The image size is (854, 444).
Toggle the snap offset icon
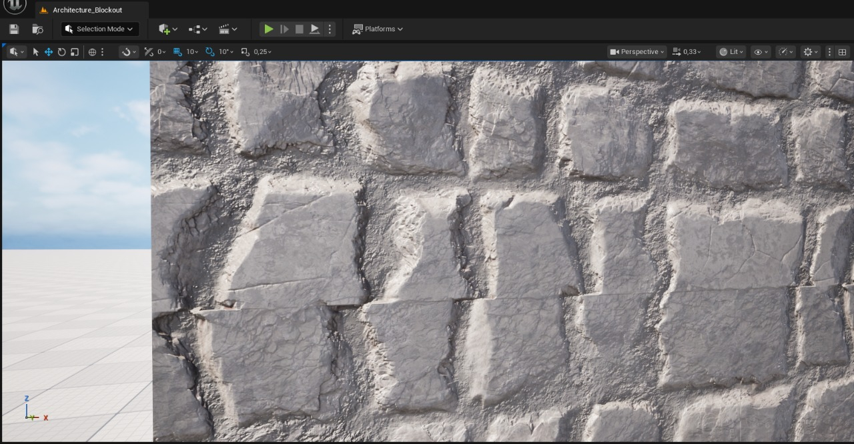tap(148, 52)
